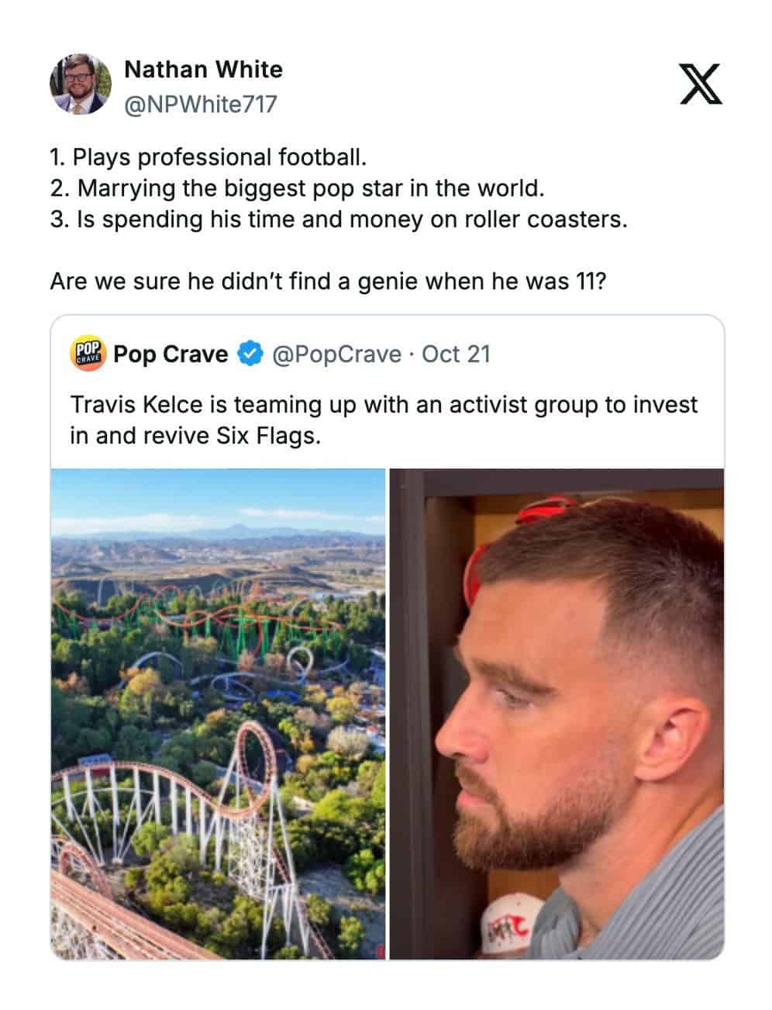Open the bearded man profile photo
The image size is (772, 1010).
[557, 714]
